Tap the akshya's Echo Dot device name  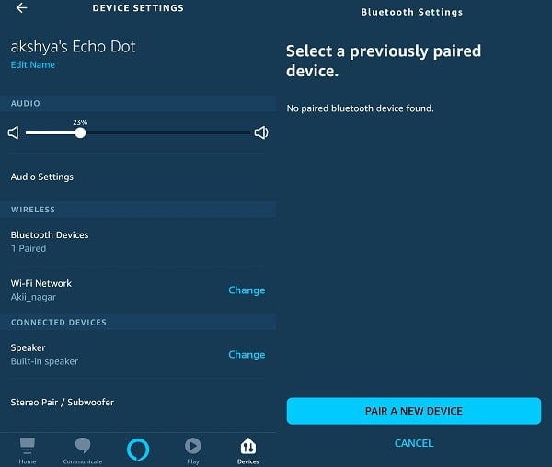pyautogui.click(x=74, y=47)
